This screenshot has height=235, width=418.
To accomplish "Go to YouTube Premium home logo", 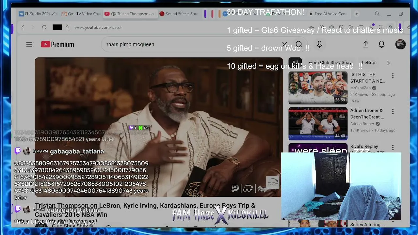I will point(57,44).
